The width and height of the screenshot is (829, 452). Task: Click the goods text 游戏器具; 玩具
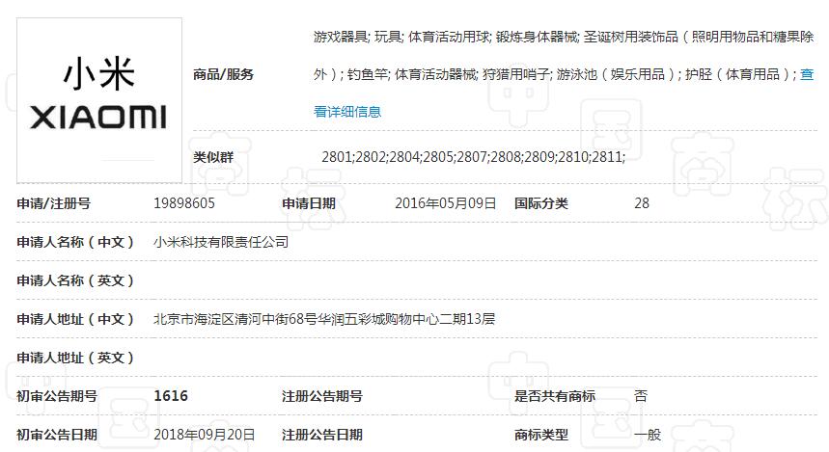tap(358, 37)
